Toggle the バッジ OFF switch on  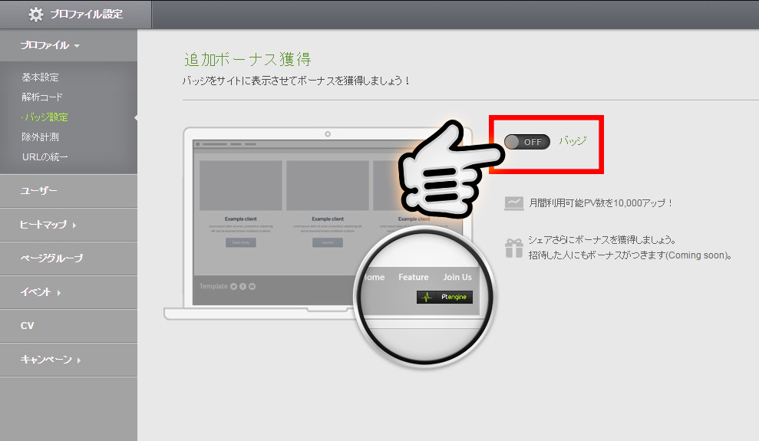[526, 142]
